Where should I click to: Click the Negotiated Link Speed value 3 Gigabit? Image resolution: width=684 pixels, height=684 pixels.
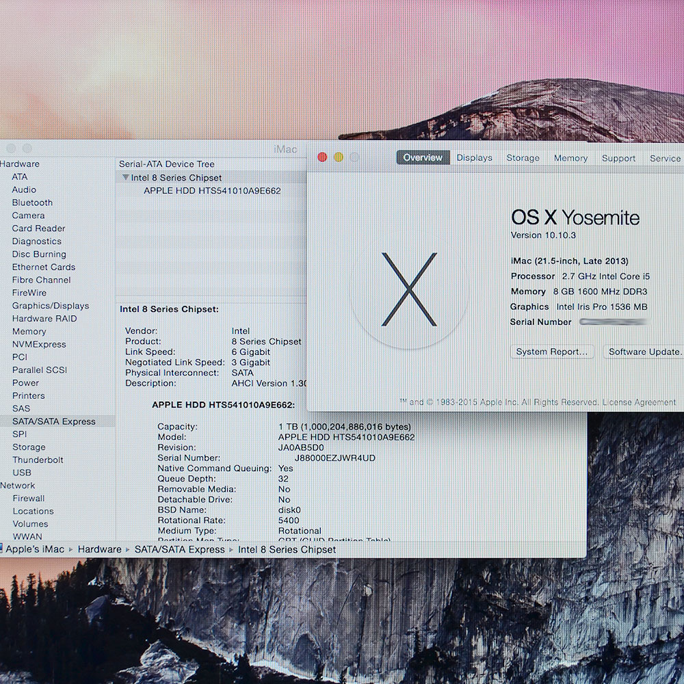[x=250, y=363]
